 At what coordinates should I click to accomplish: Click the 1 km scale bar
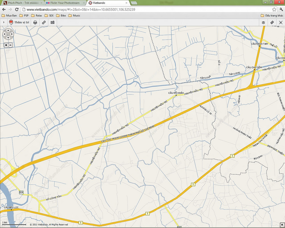pos(14,224)
